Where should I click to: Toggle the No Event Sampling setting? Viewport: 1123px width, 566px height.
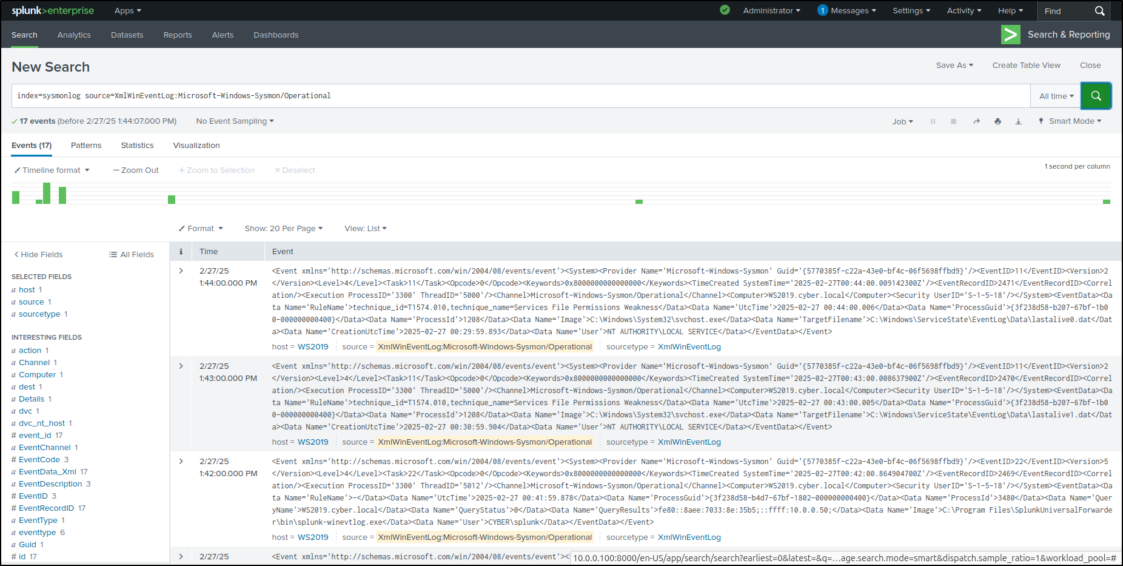coord(234,121)
